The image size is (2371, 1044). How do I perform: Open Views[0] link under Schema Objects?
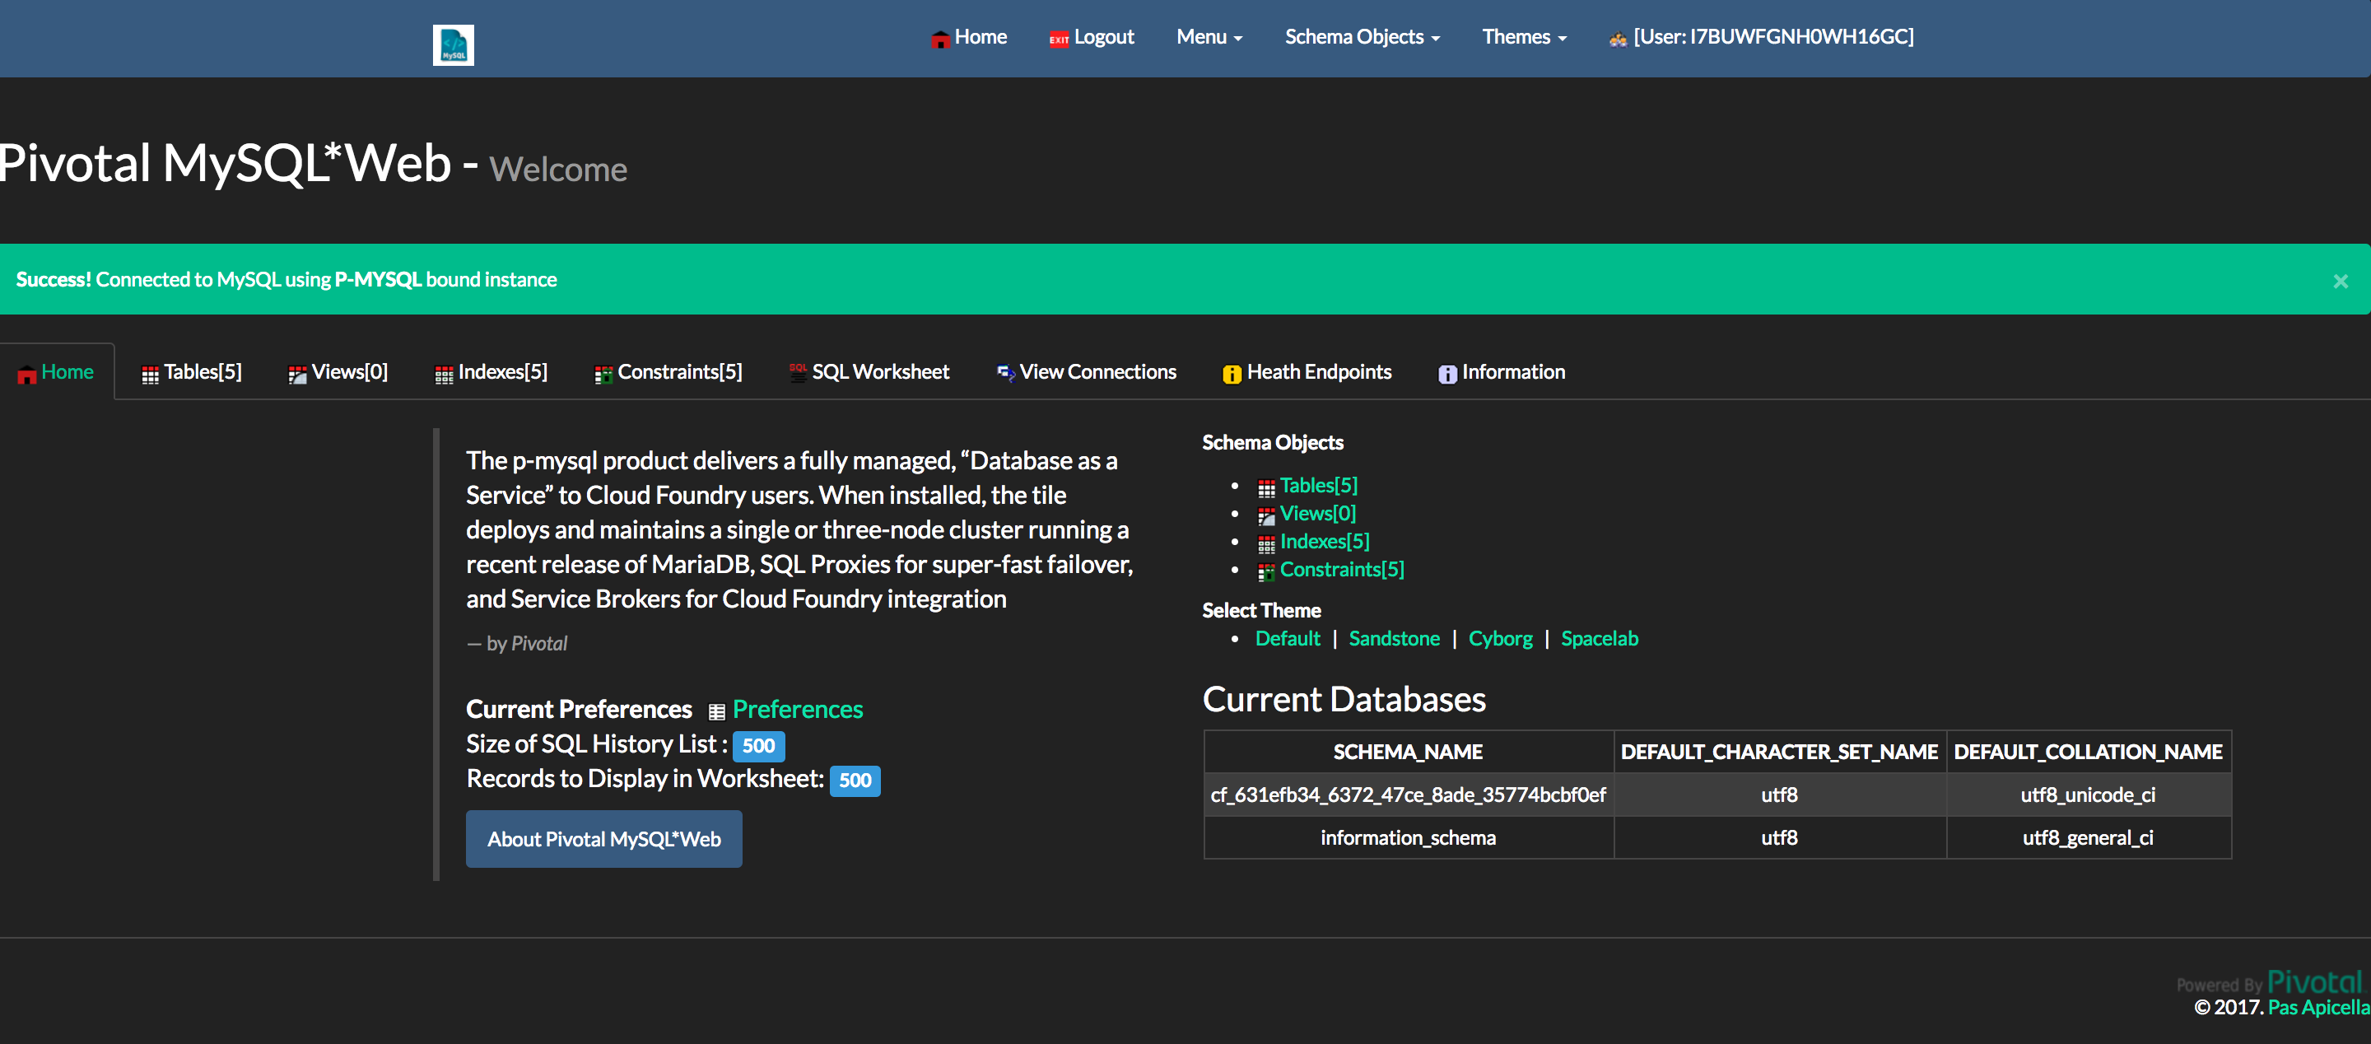click(1317, 513)
